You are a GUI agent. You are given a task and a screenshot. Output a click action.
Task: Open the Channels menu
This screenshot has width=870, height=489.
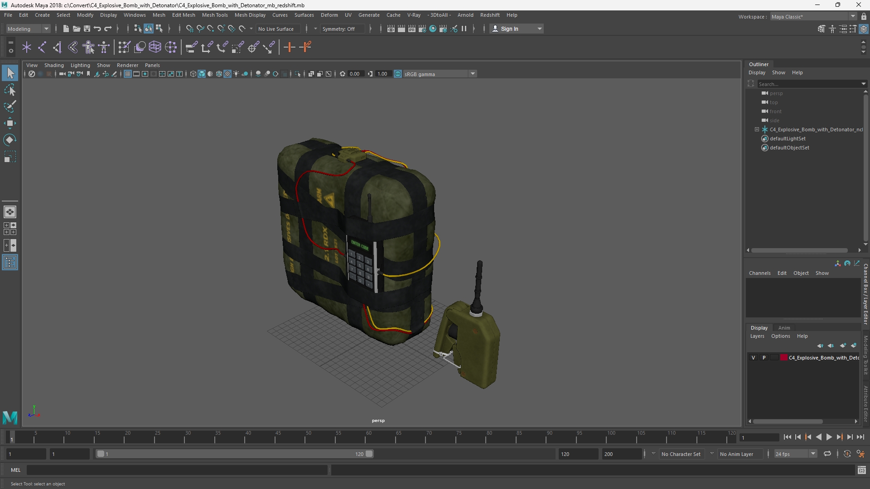(x=759, y=273)
